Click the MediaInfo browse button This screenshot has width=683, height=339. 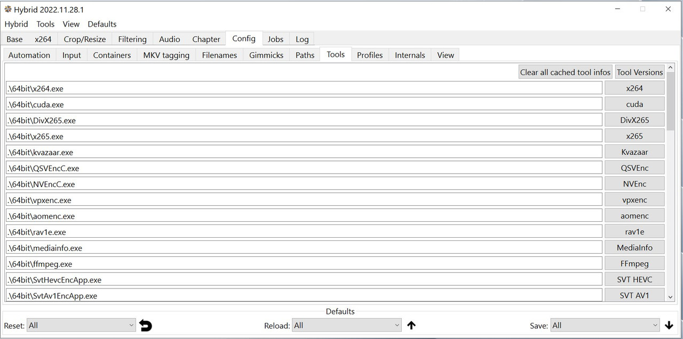coord(634,247)
